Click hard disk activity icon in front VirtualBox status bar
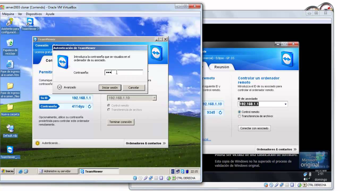This screenshot has height=191, width=340. 135,178
